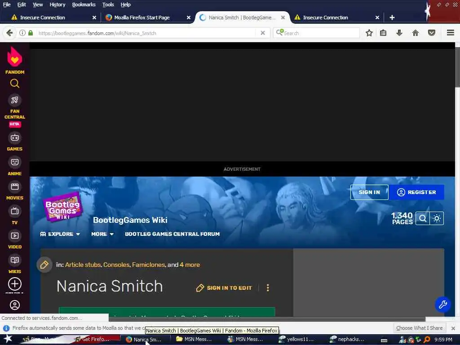Screen dimensions: 460x345
Task: Open the Games controller icon
Action: point(15,137)
